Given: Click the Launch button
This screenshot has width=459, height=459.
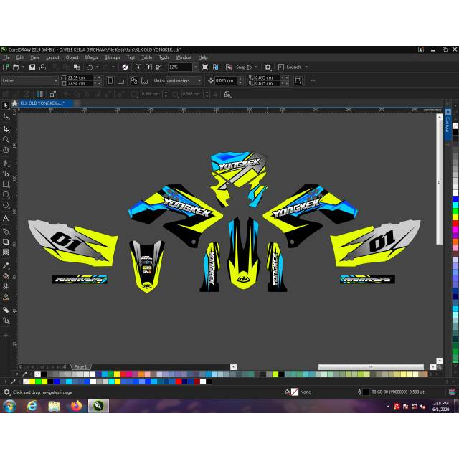Looking at the screenshot, I should point(294,67).
